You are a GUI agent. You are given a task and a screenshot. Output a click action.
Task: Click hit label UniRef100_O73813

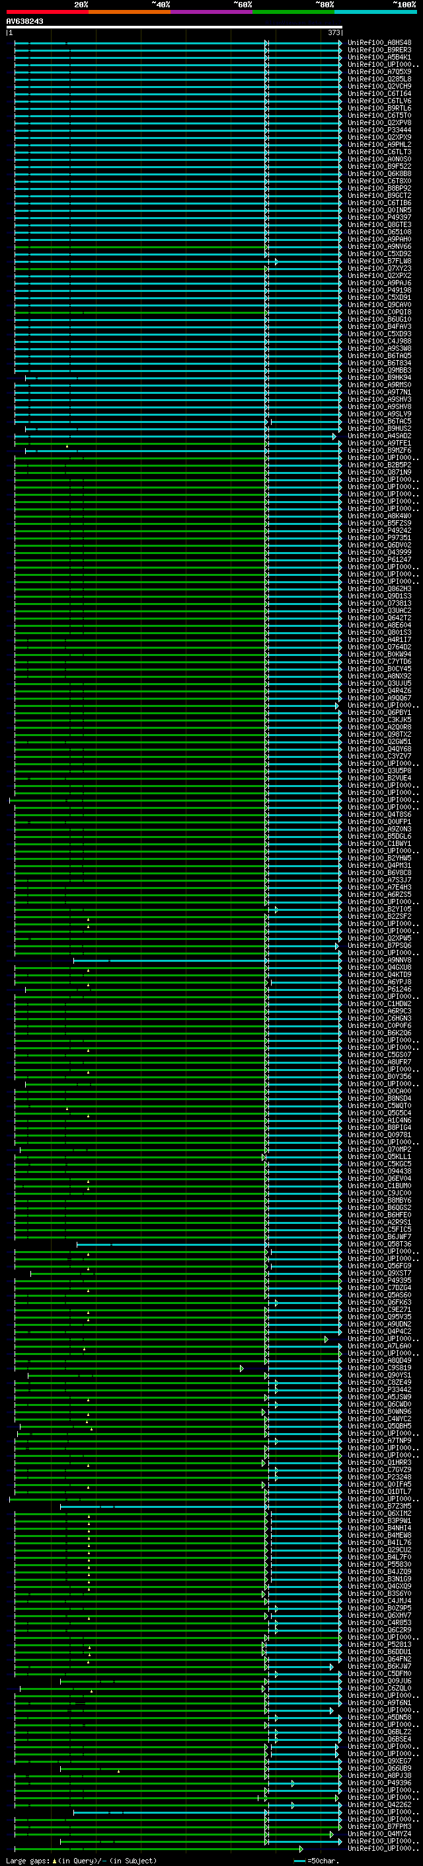(x=379, y=604)
